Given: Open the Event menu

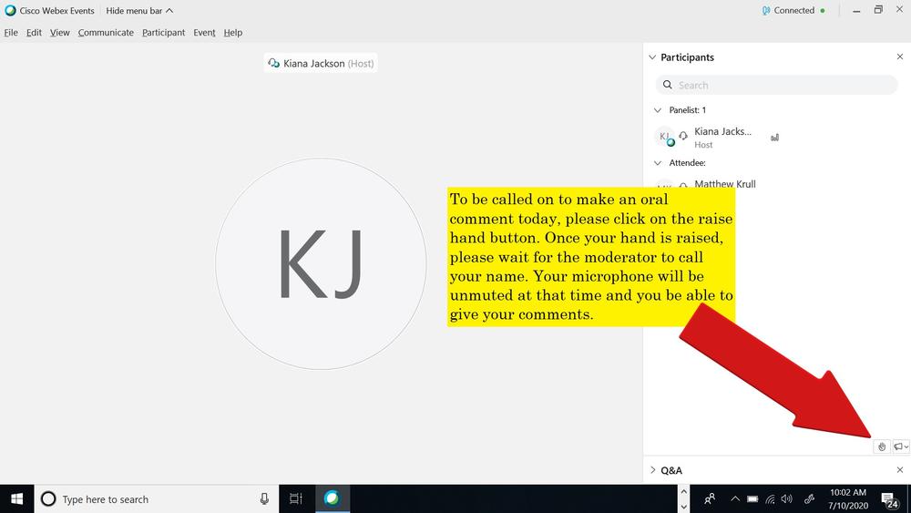Looking at the screenshot, I should [x=204, y=33].
